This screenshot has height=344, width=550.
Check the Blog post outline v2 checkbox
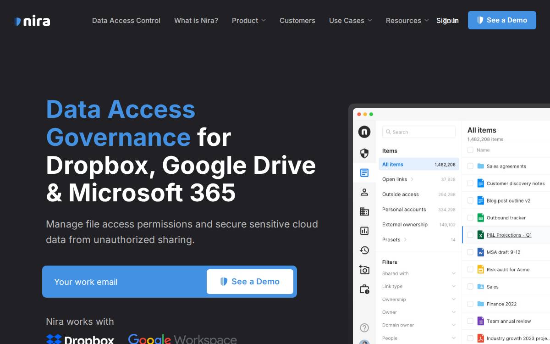coord(470,200)
